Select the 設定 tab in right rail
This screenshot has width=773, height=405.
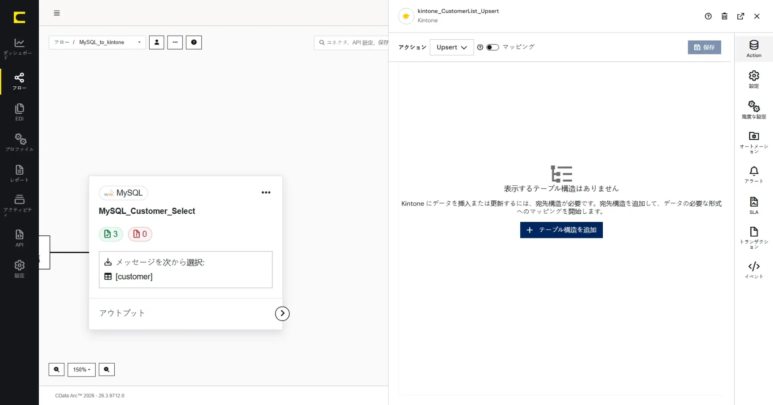pyautogui.click(x=754, y=79)
